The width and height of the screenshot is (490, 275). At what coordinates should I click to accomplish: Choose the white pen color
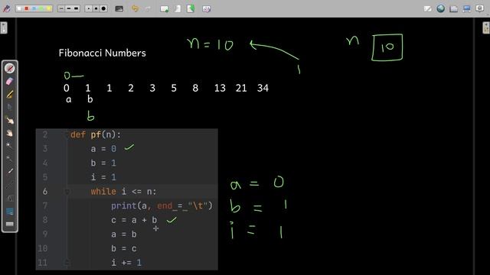pos(19,8)
